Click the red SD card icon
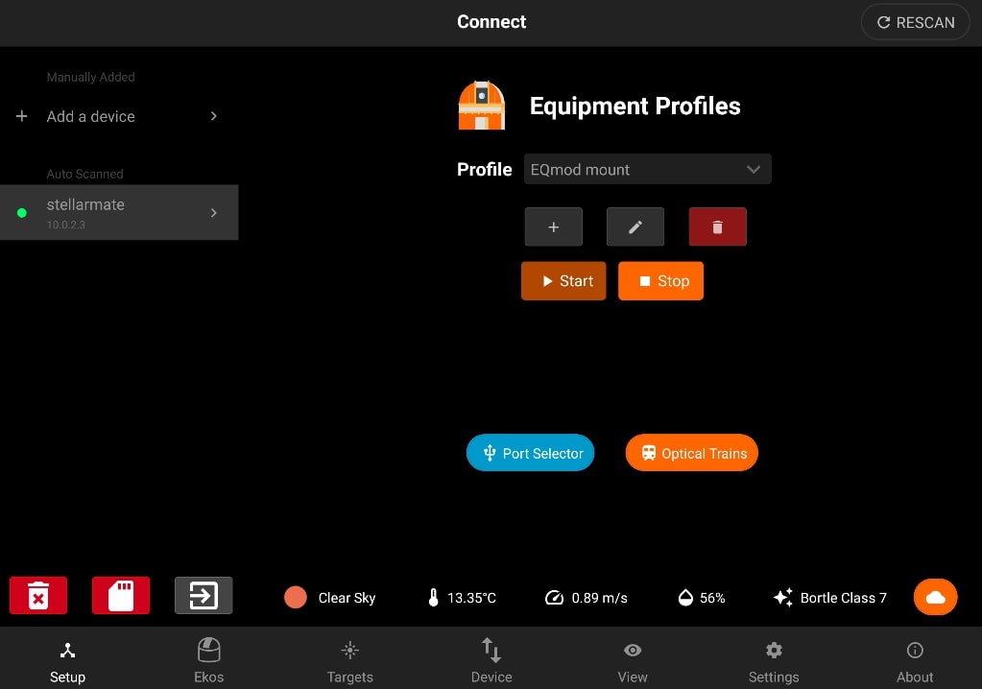Viewport: 982px width, 689px height. coord(121,595)
